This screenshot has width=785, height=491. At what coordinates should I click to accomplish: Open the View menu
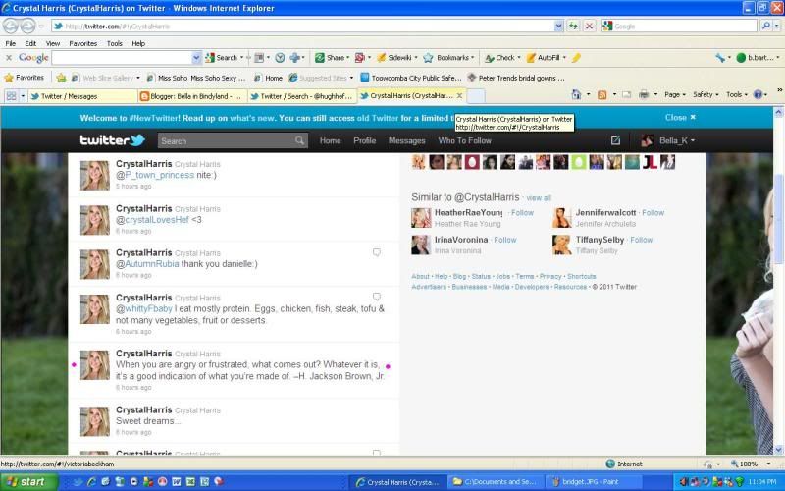coord(53,43)
